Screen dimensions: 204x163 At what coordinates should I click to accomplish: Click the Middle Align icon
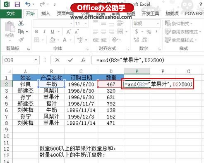pos(103,23)
